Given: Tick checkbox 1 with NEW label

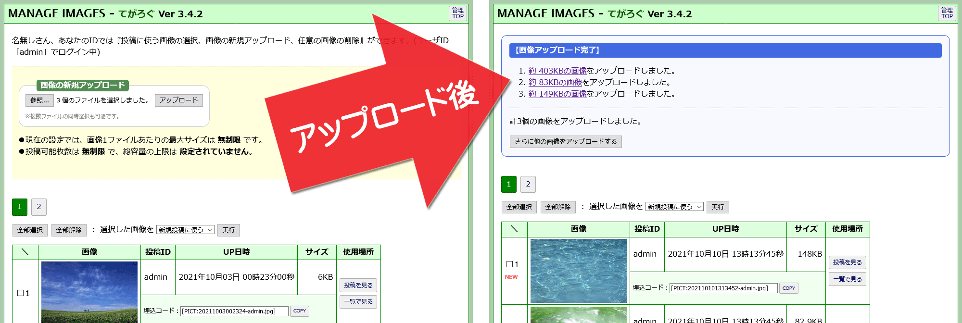Looking at the screenshot, I should coord(510,264).
